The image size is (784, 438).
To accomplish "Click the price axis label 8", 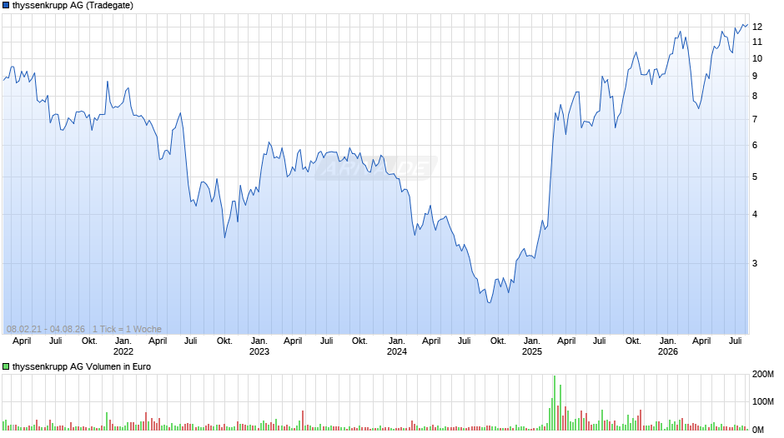I will tap(755, 96).
